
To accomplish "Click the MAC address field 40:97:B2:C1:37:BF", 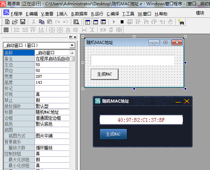I will click(141, 120).
